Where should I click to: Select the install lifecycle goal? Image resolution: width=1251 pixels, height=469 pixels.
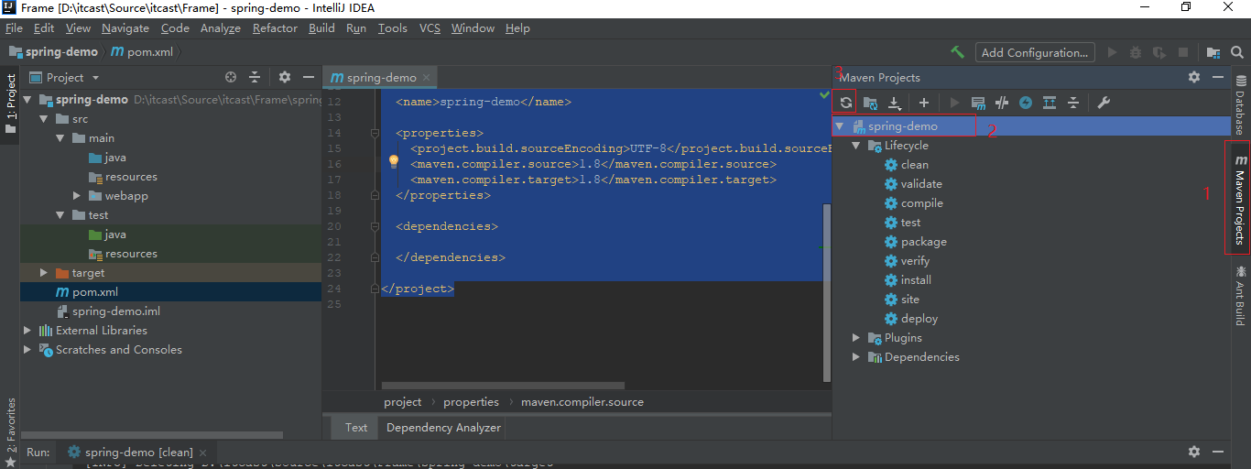[x=916, y=280]
